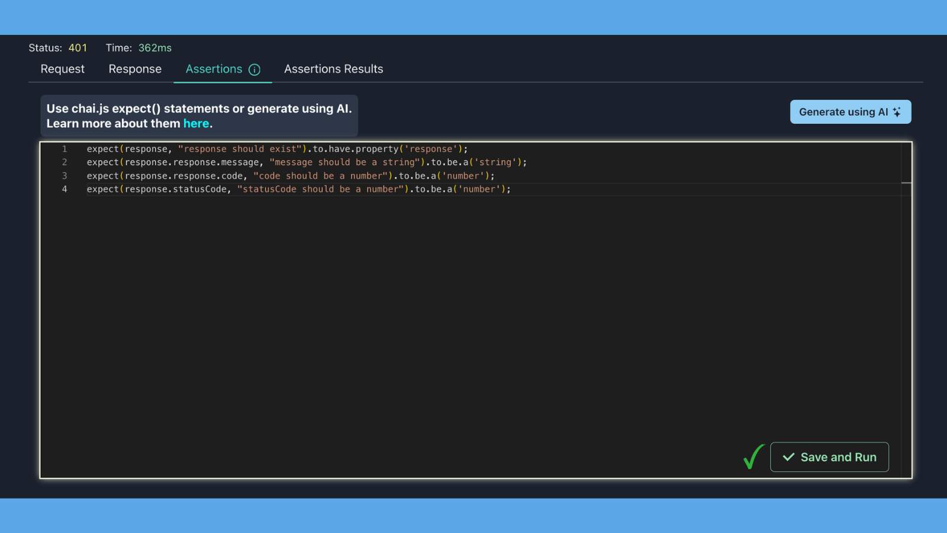View the Assertions Results tab
Viewport: 947px width, 533px height.
[334, 69]
